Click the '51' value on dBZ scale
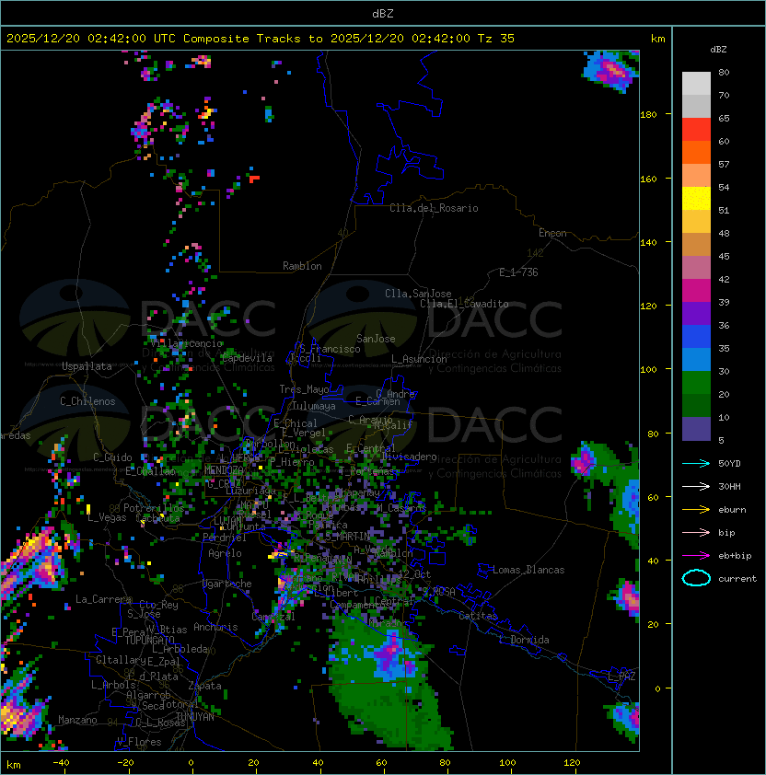This screenshot has height=775, width=766. (x=724, y=210)
